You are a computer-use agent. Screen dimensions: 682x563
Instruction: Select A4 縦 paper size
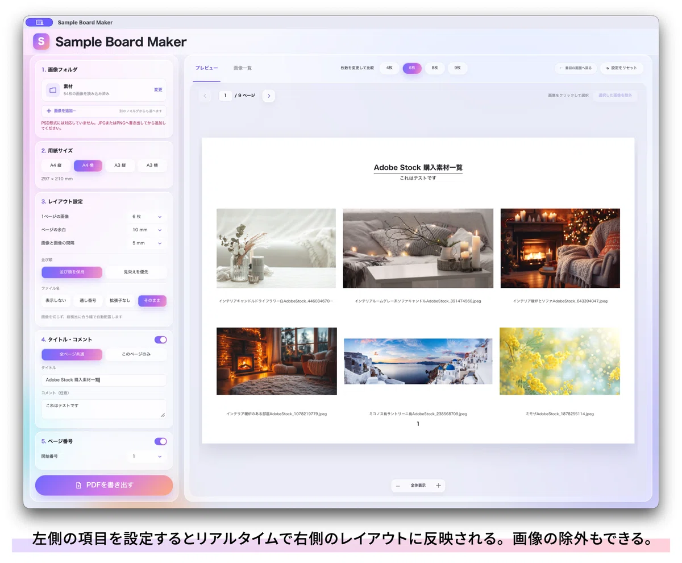[56, 165]
